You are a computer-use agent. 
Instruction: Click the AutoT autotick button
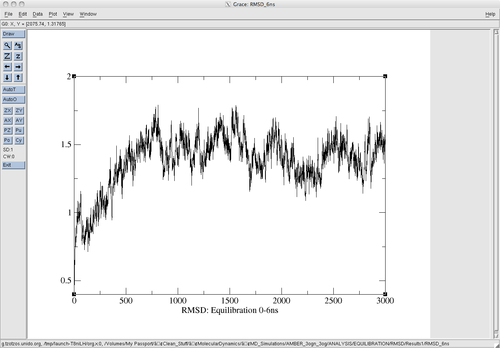pos(13,90)
